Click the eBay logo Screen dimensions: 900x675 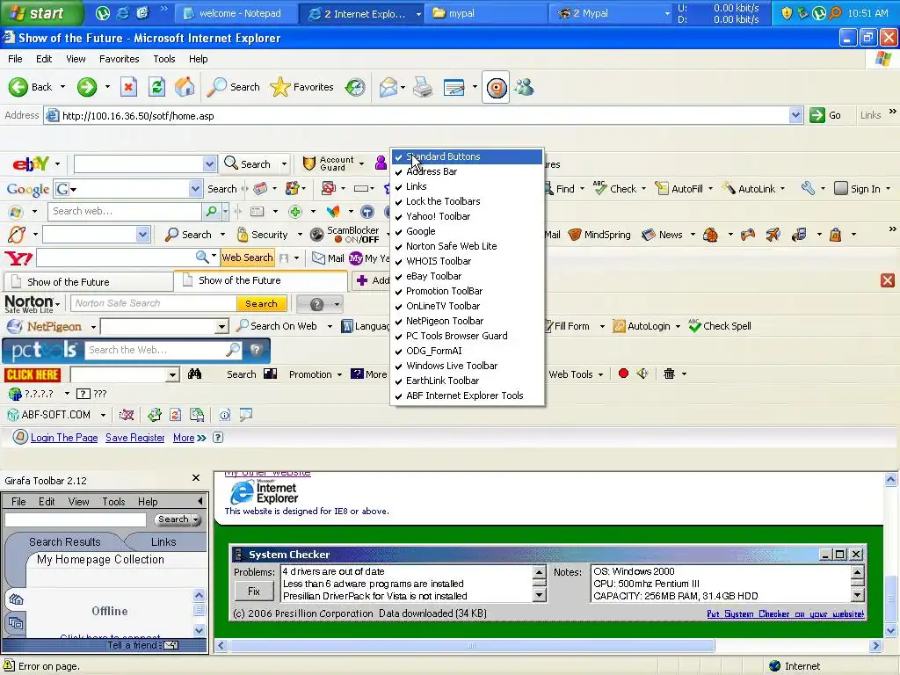tap(31, 164)
